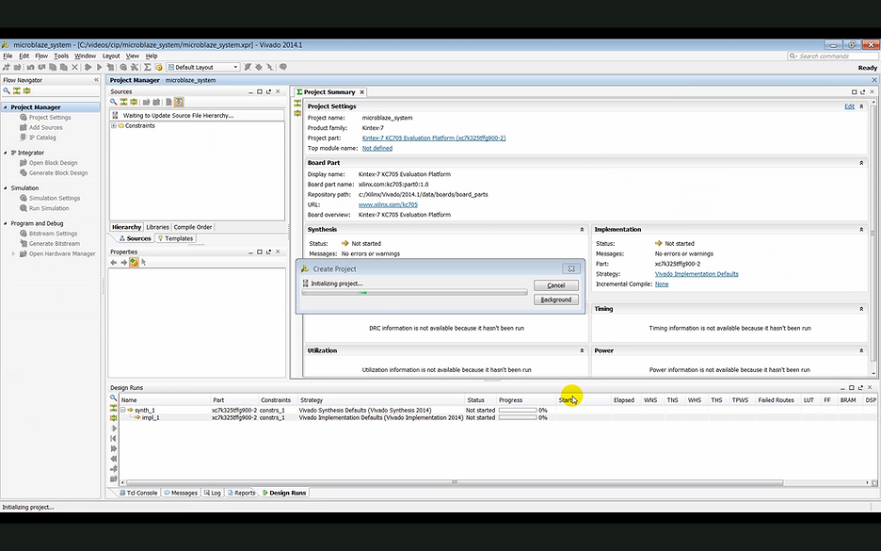Click Cancel in Create Project dialog

(555, 285)
